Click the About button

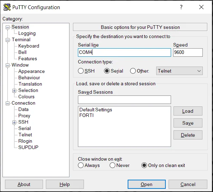point(24,184)
